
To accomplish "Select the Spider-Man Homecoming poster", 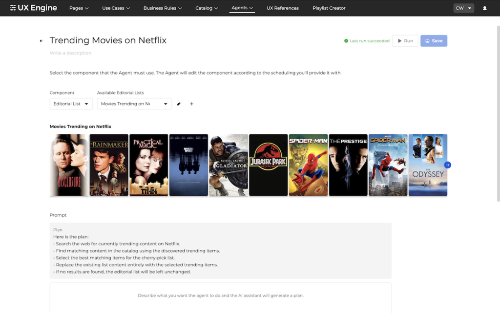I will click(x=388, y=165).
